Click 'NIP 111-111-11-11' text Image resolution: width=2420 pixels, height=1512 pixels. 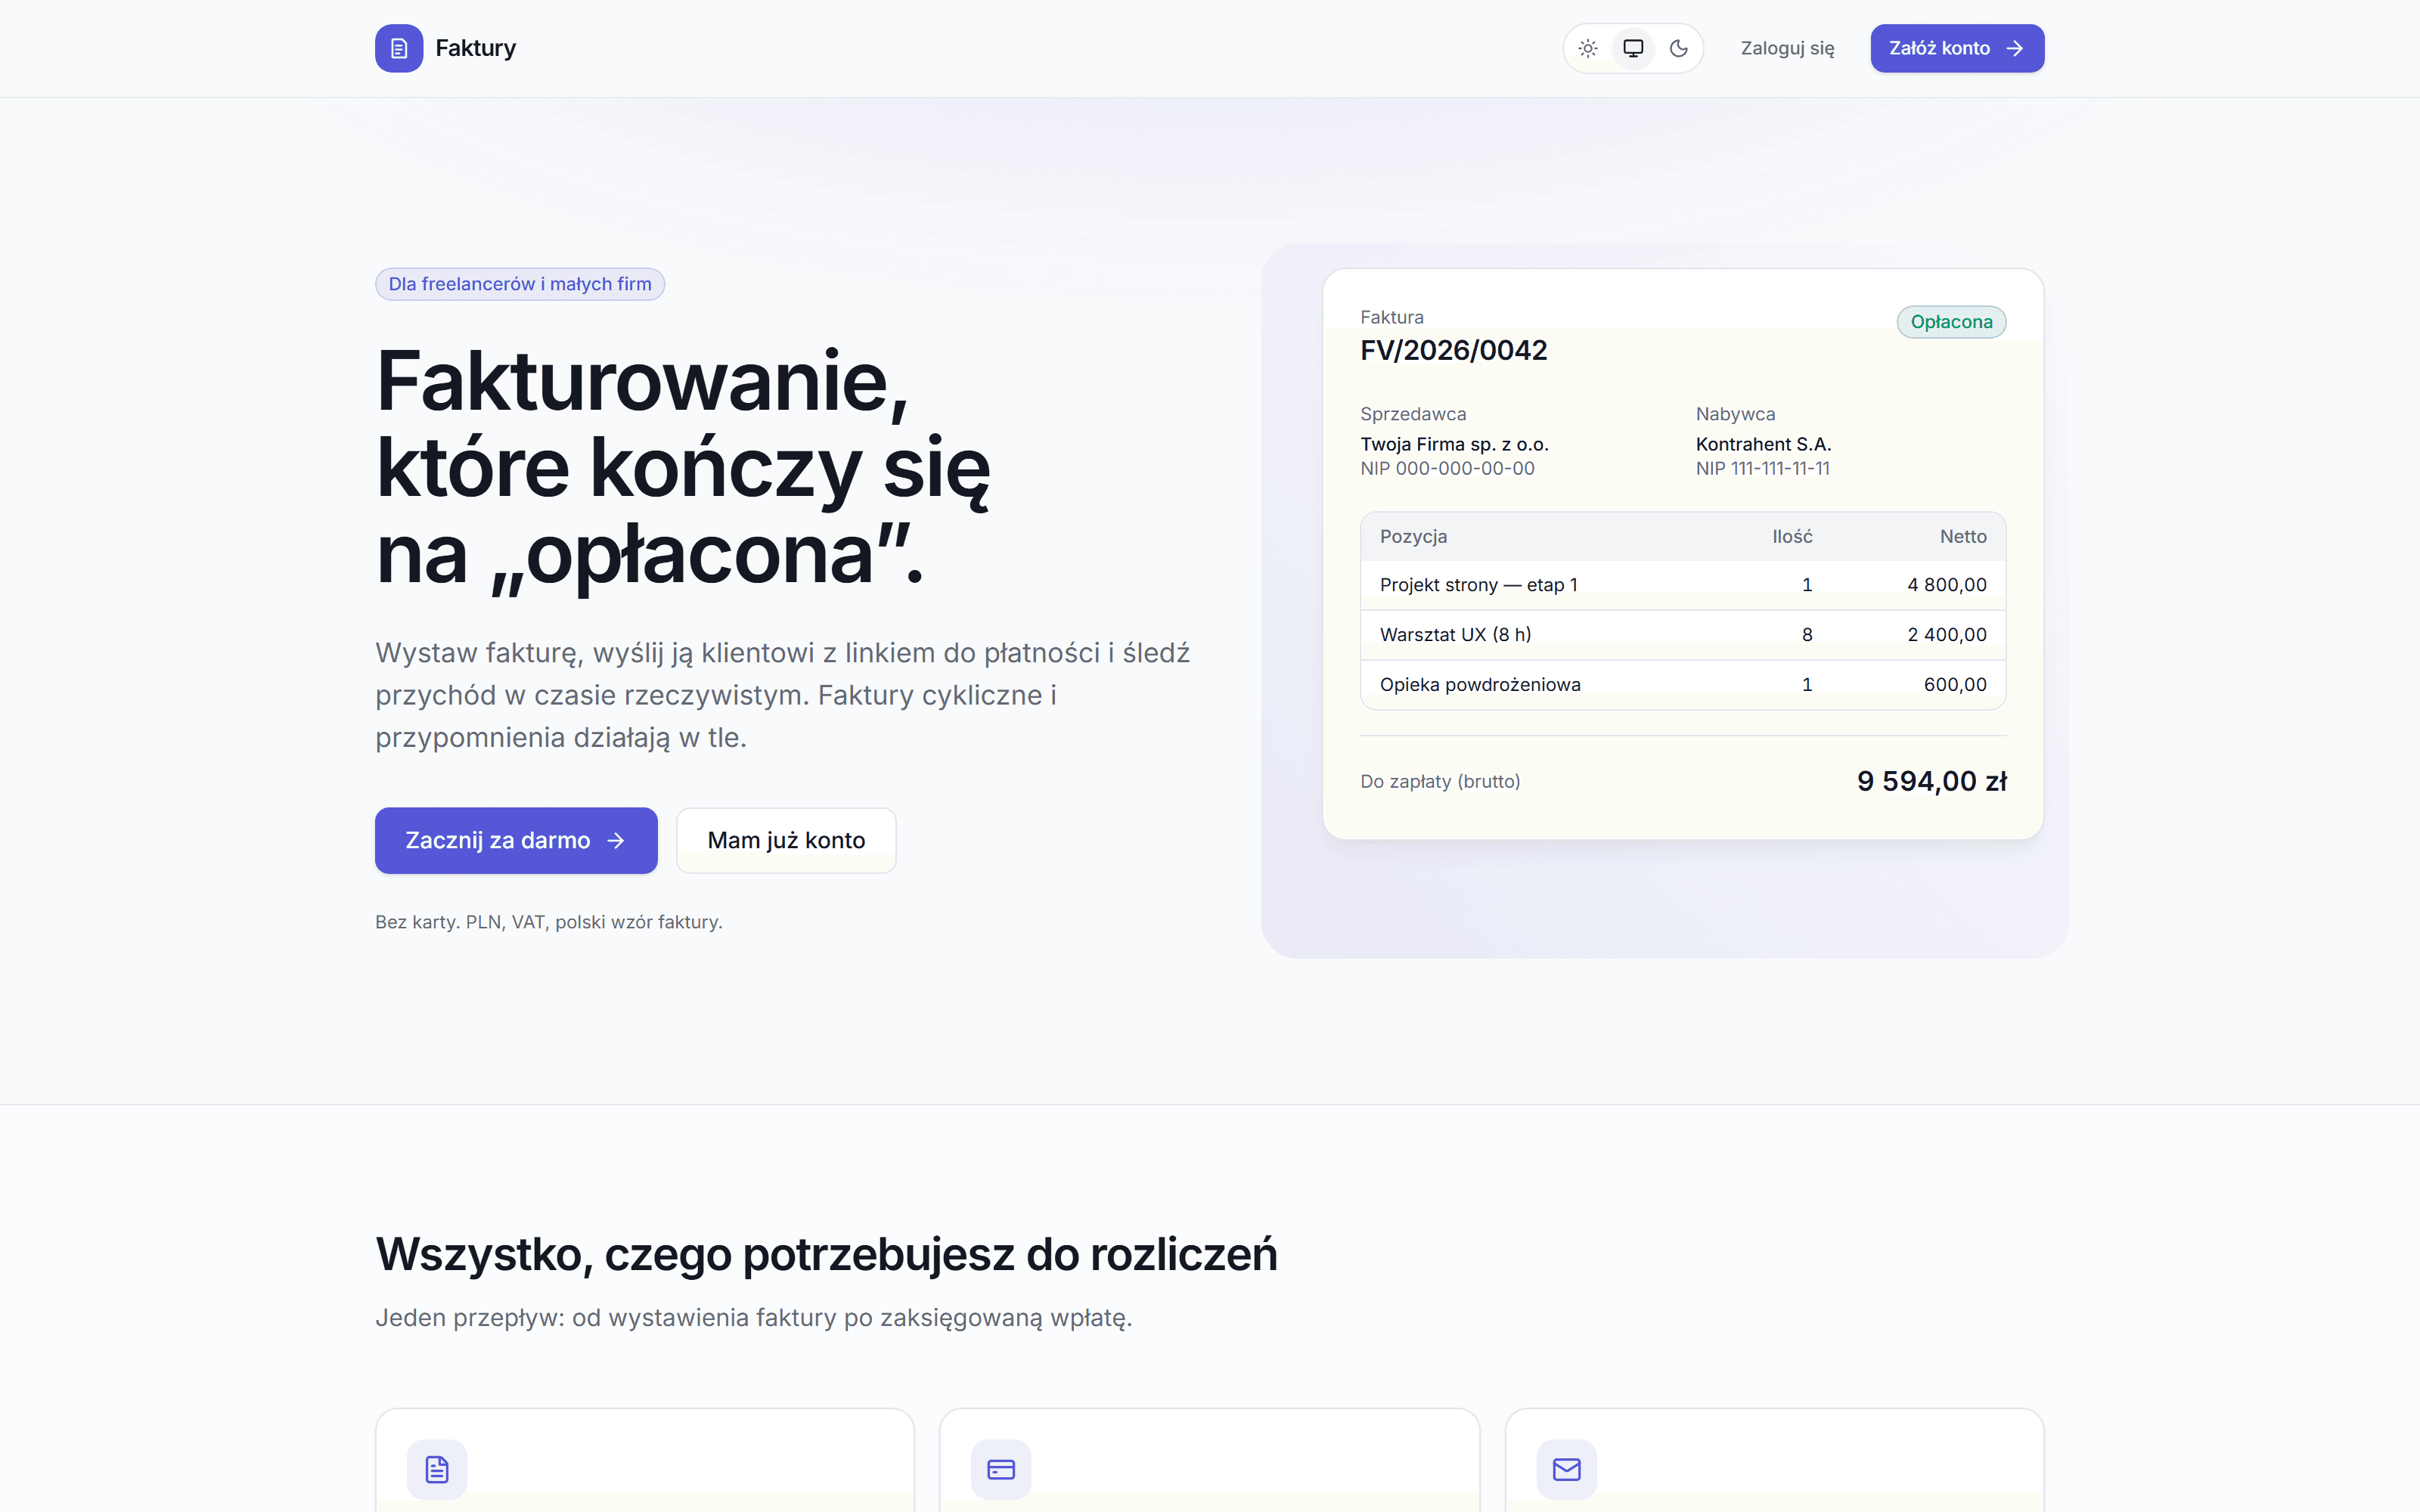point(1762,469)
